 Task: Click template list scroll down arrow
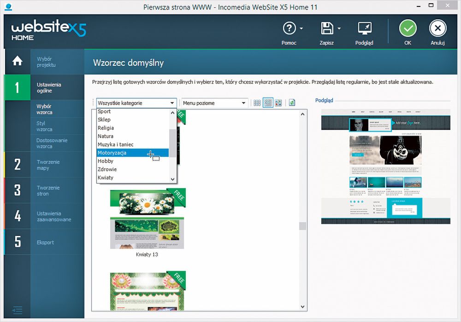pos(302,307)
